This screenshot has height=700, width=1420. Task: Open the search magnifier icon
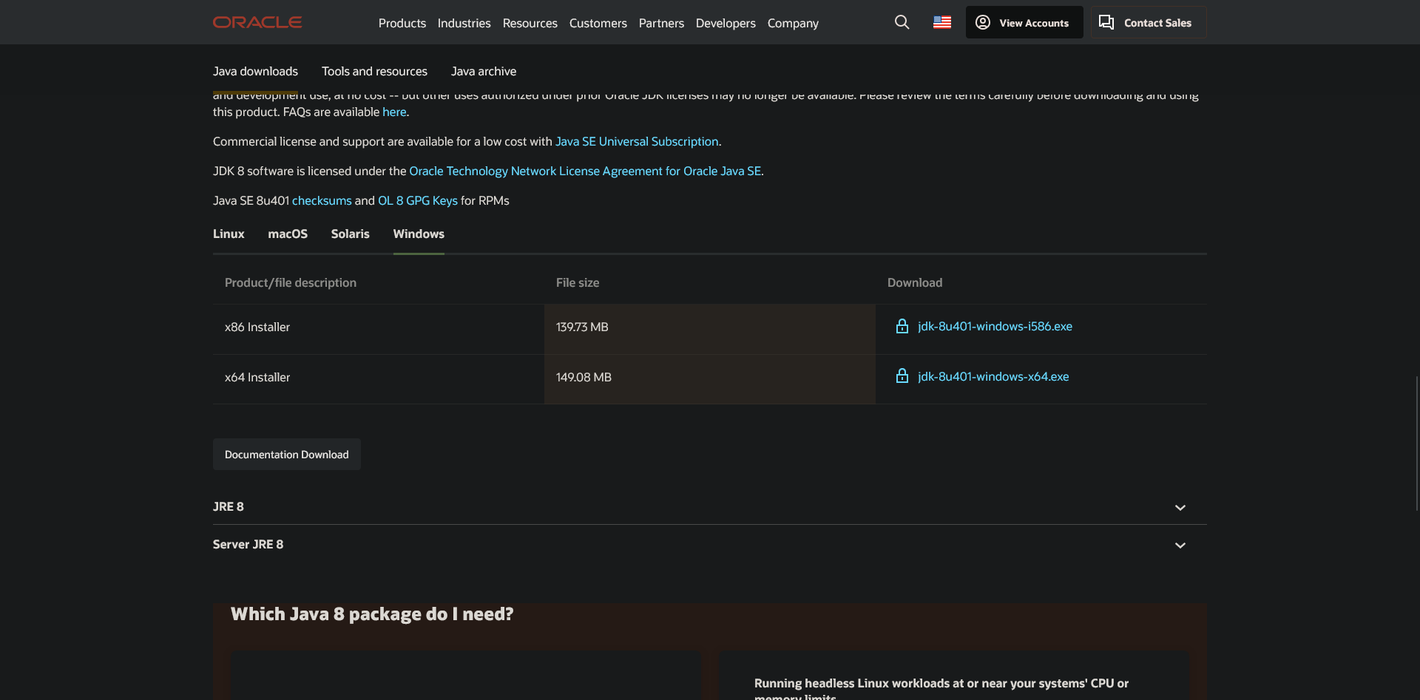pos(902,22)
